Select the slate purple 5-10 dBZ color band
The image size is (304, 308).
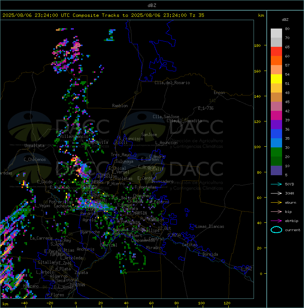[x=276, y=170]
